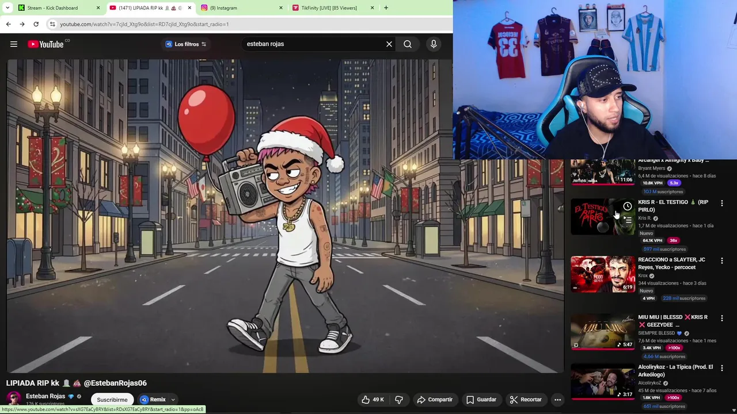Dislike the video with thumbs down
737x414 pixels.
(x=399, y=400)
